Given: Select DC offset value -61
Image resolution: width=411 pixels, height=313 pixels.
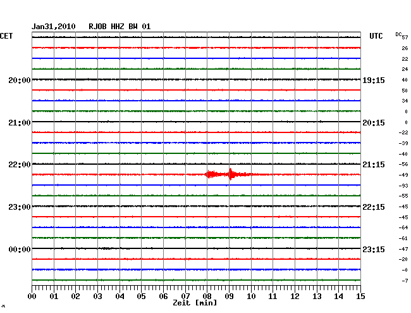Looking at the screenshot, I should (403, 238).
